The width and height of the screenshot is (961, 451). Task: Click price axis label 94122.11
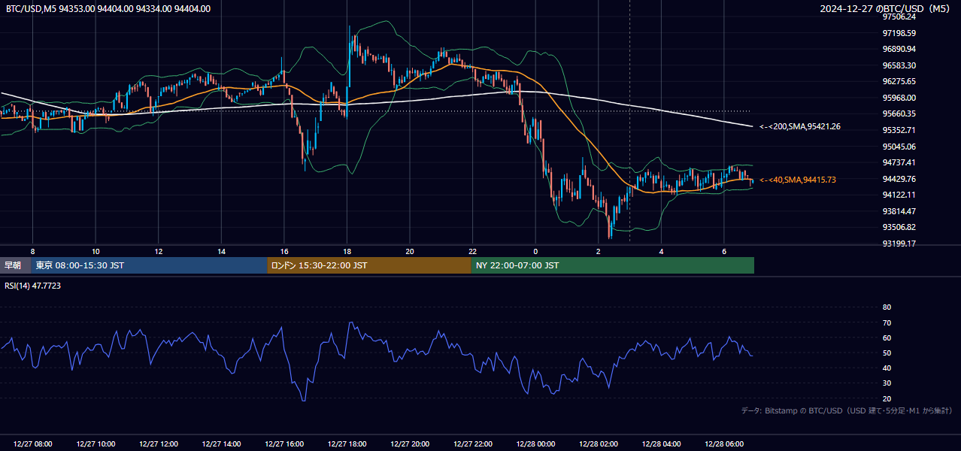[x=899, y=195]
